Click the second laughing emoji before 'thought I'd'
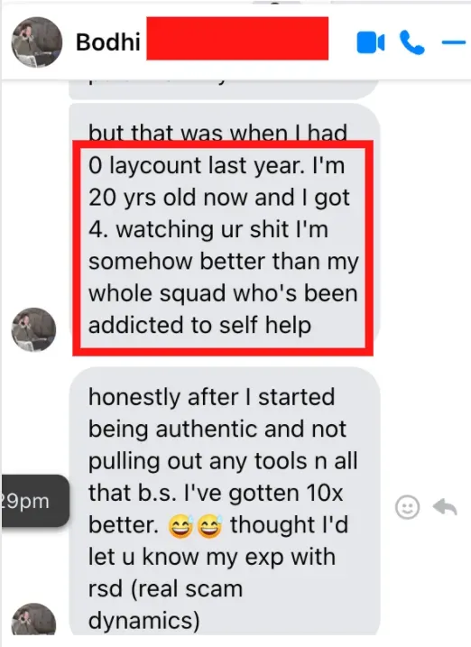The height and width of the screenshot is (647, 471). pos(210,526)
